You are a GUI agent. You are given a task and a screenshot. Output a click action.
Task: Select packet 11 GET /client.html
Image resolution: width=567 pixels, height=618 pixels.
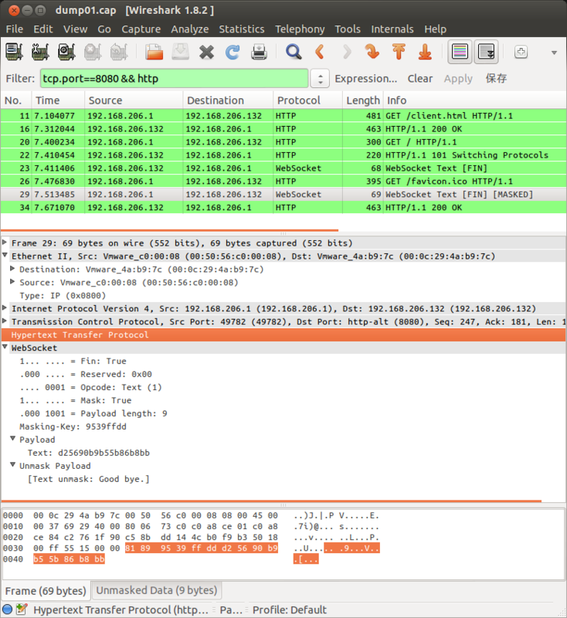283,115
